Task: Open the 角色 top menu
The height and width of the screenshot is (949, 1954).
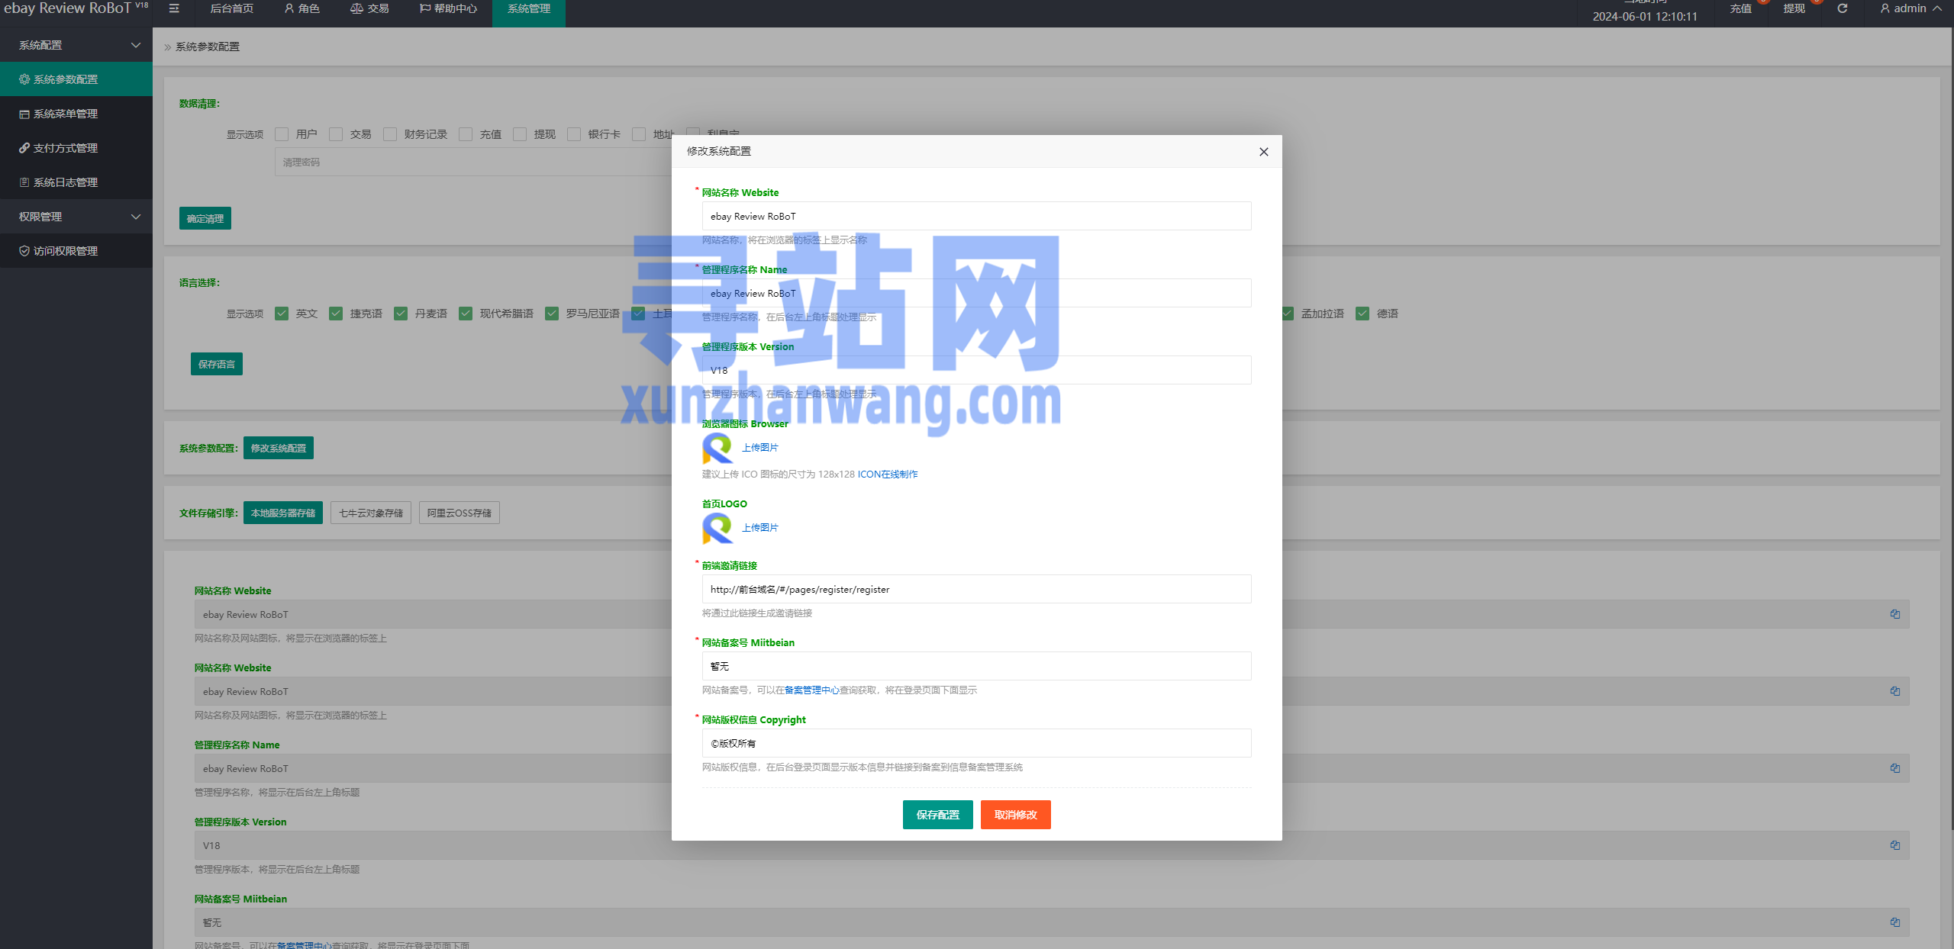Action: (x=301, y=8)
